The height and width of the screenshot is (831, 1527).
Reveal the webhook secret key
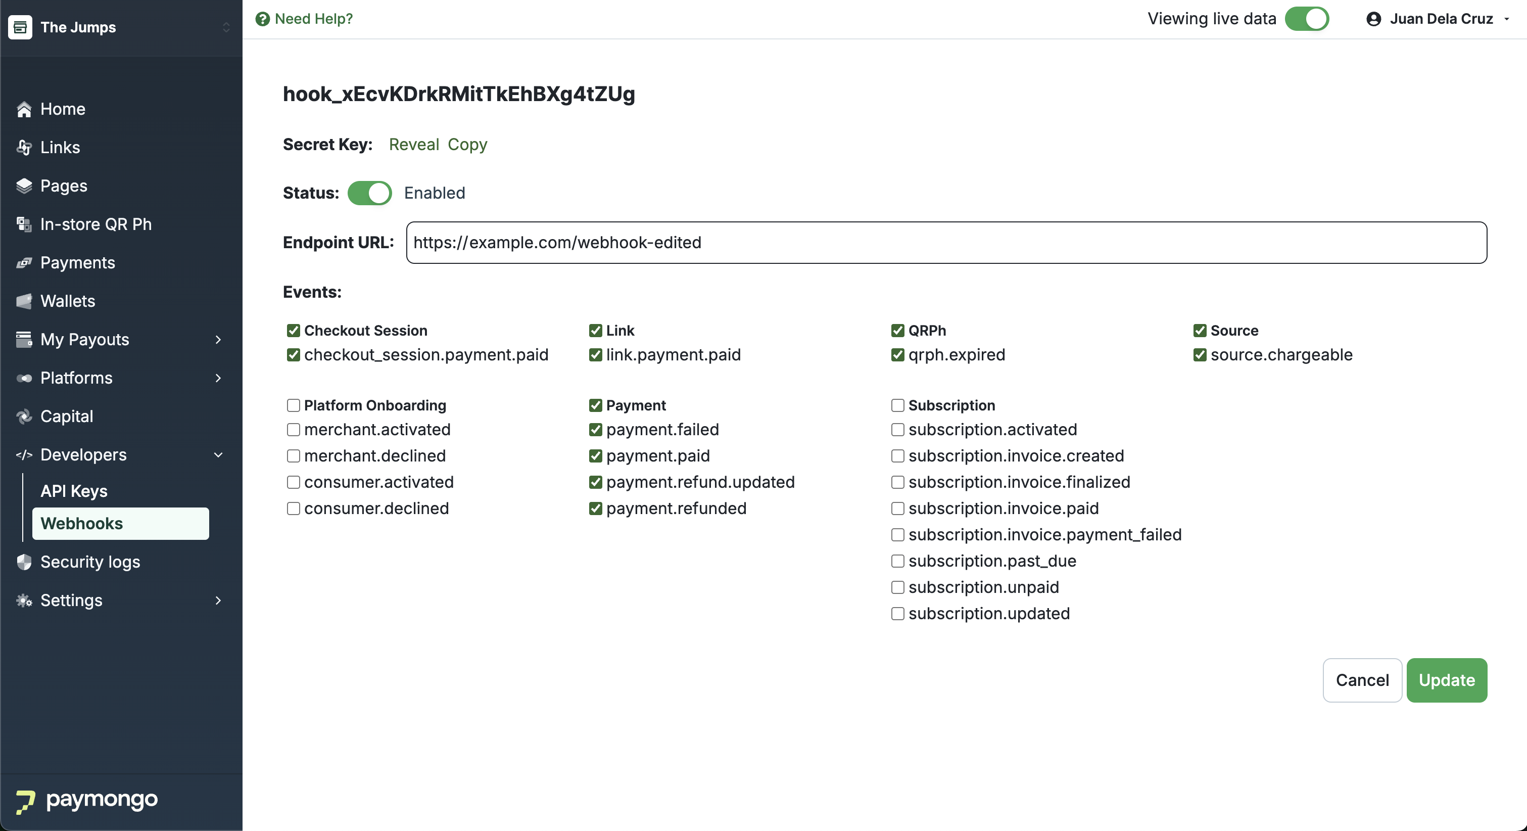tap(414, 145)
